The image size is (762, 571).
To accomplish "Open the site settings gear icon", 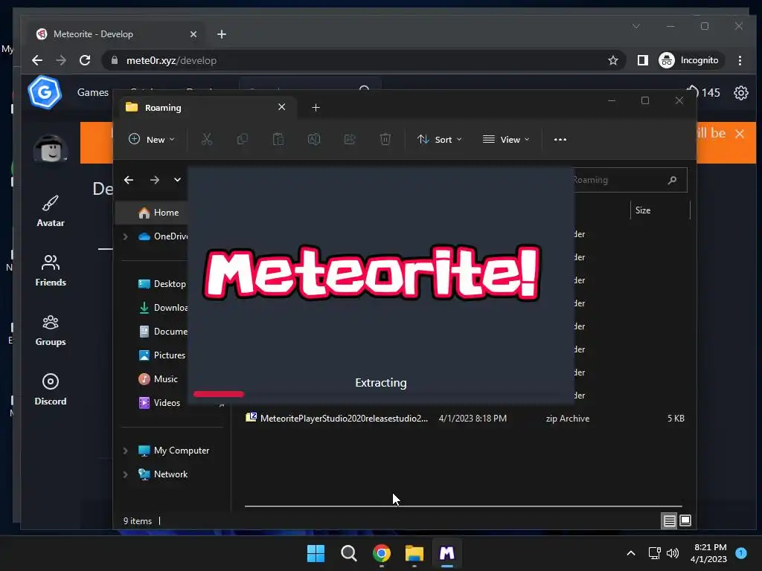I will coord(741,93).
